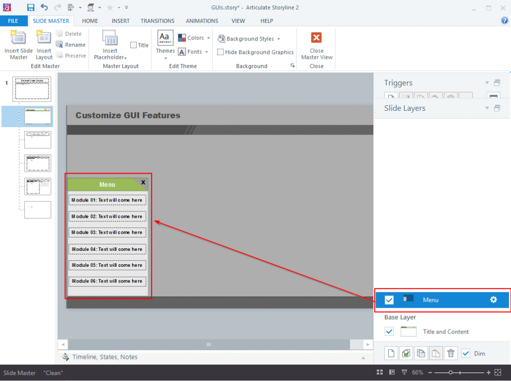511x381 pixels.
Task: Create a new slide layer with the blank-page icon
Action: (x=391, y=353)
